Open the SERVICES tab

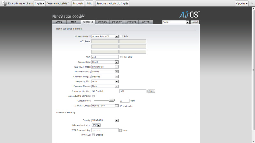(131, 22)
